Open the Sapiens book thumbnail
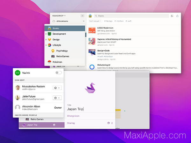Viewport: 191px width, 143px height. pos(92,41)
